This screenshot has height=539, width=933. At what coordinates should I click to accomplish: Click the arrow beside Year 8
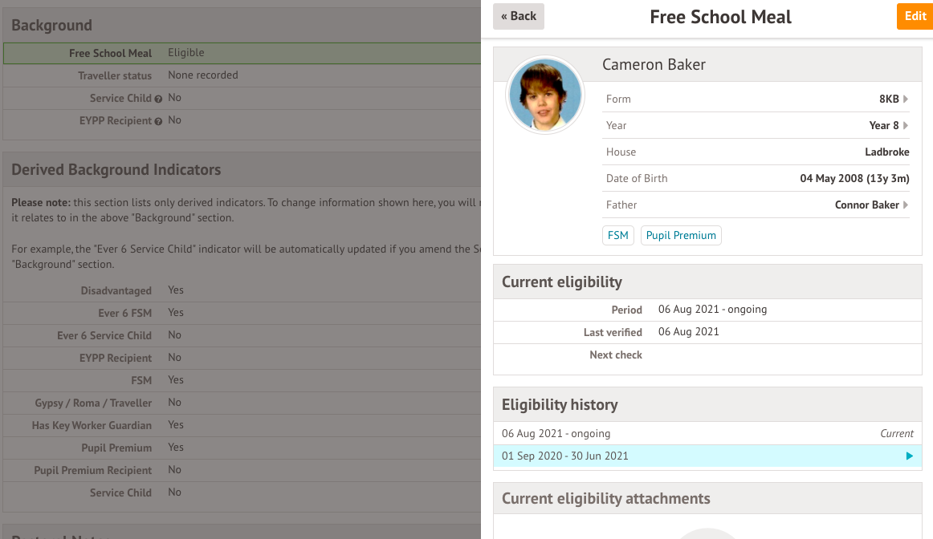click(906, 126)
